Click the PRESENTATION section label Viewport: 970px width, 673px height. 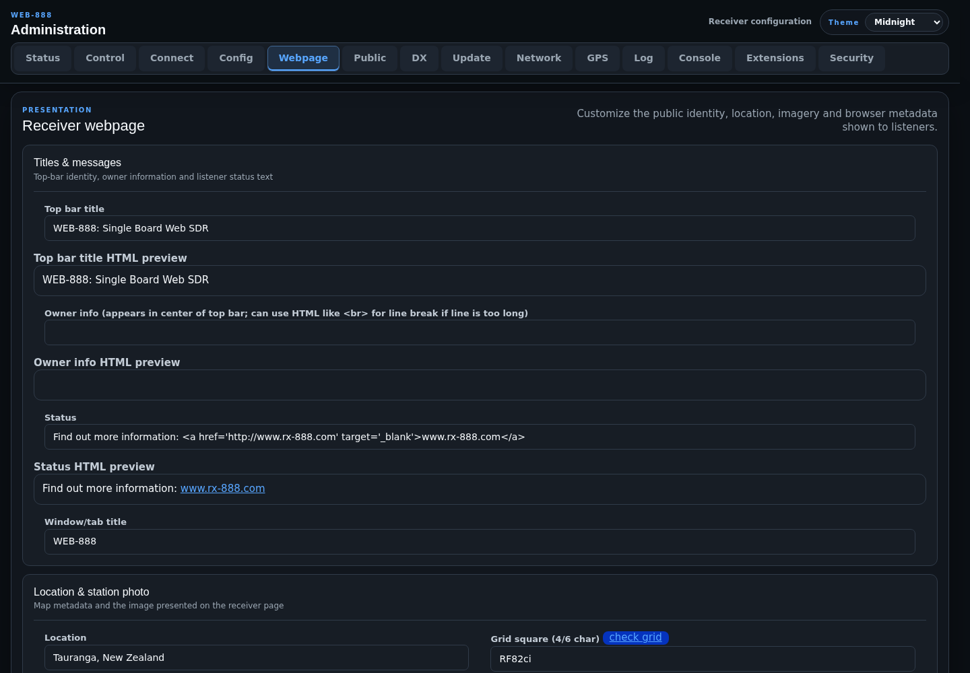click(x=57, y=110)
